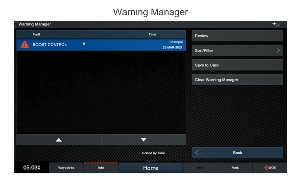
Task: Open the Info tab
Action: 101,167
